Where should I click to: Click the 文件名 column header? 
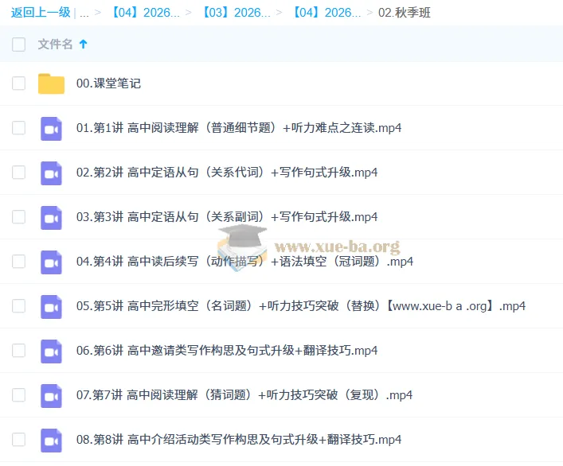pyautogui.click(x=55, y=45)
